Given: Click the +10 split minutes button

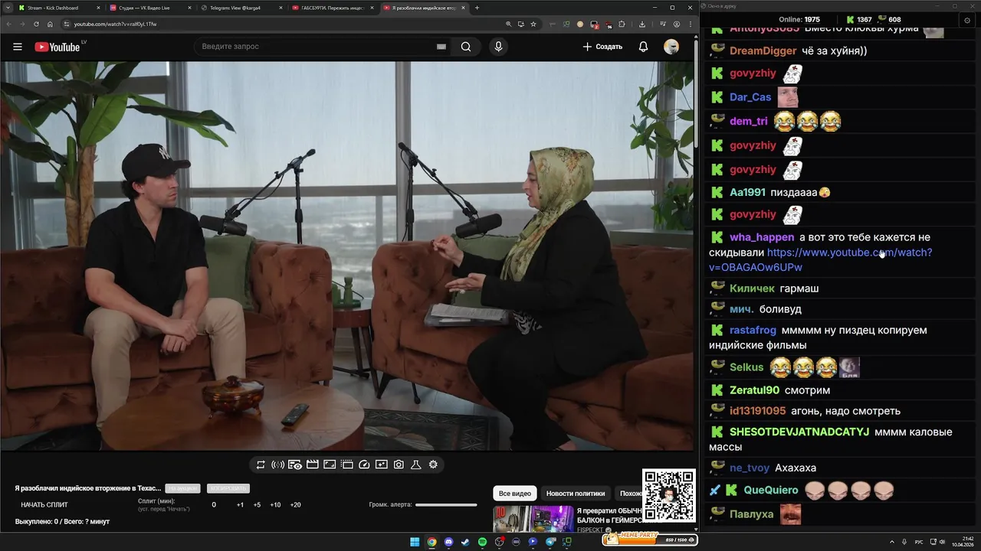Looking at the screenshot, I should (x=275, y=505).
